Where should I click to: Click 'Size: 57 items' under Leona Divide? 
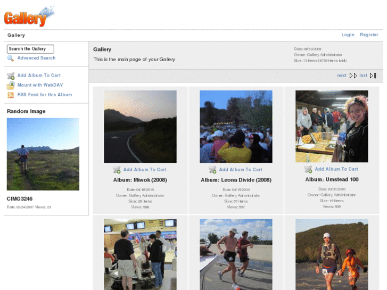[236, 201]
